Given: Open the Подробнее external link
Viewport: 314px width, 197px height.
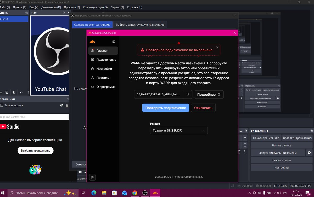Looking at the screenshot, I should pyautogui.click(x=209, y=94).
